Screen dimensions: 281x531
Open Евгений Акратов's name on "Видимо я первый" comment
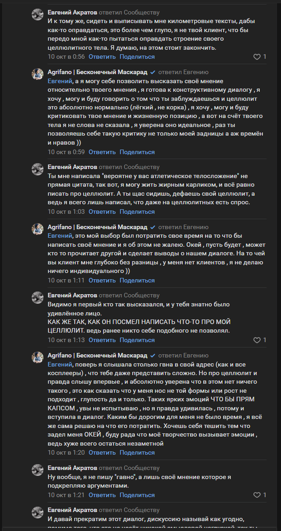coord(72,296)
